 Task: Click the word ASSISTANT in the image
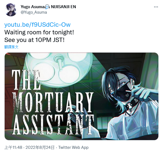[53, 124]
